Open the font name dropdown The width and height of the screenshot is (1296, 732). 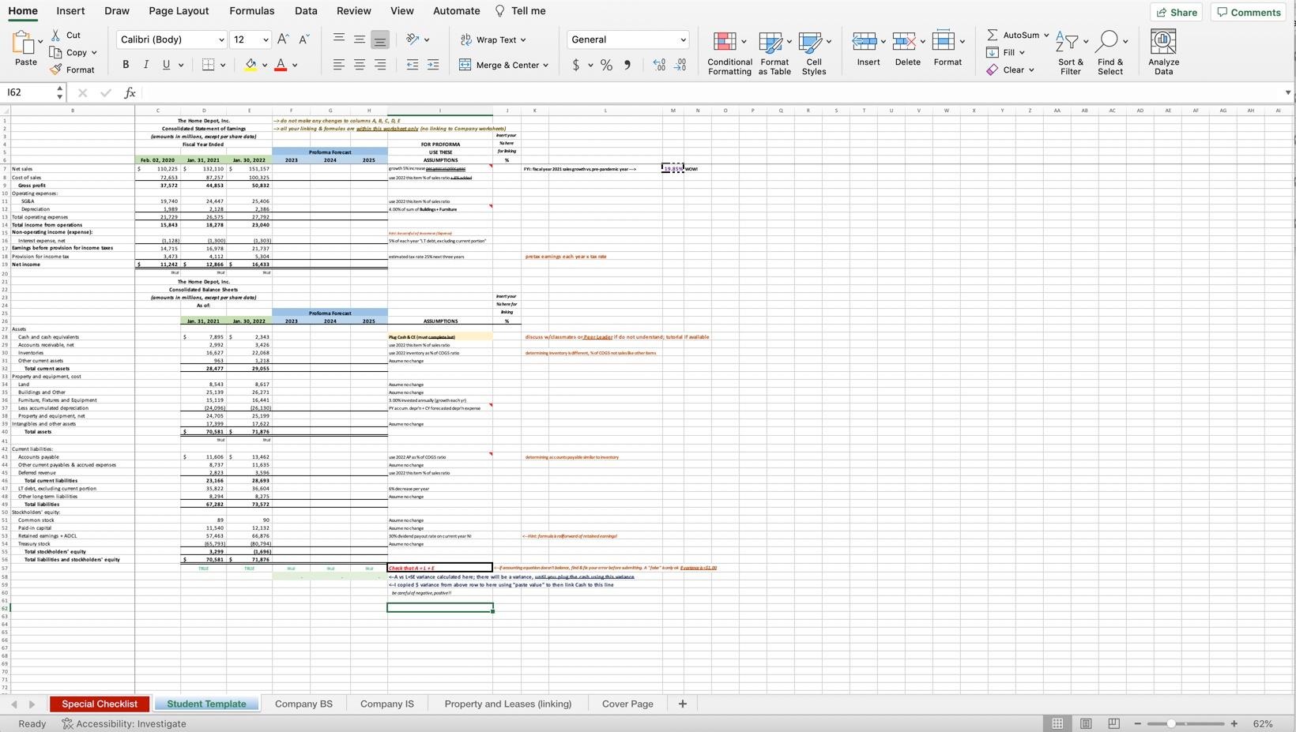[221, 40]
